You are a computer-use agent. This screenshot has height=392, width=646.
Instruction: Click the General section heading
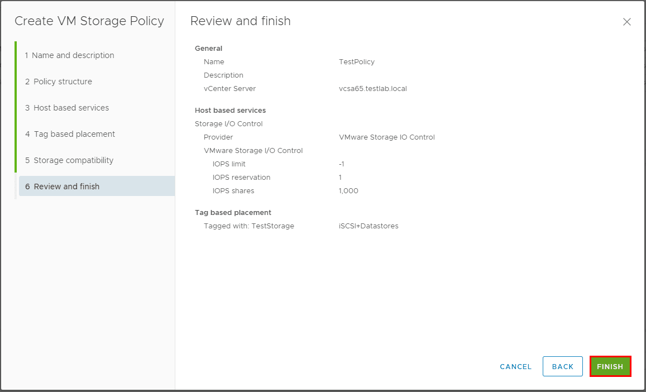click(x=208, y=49)
